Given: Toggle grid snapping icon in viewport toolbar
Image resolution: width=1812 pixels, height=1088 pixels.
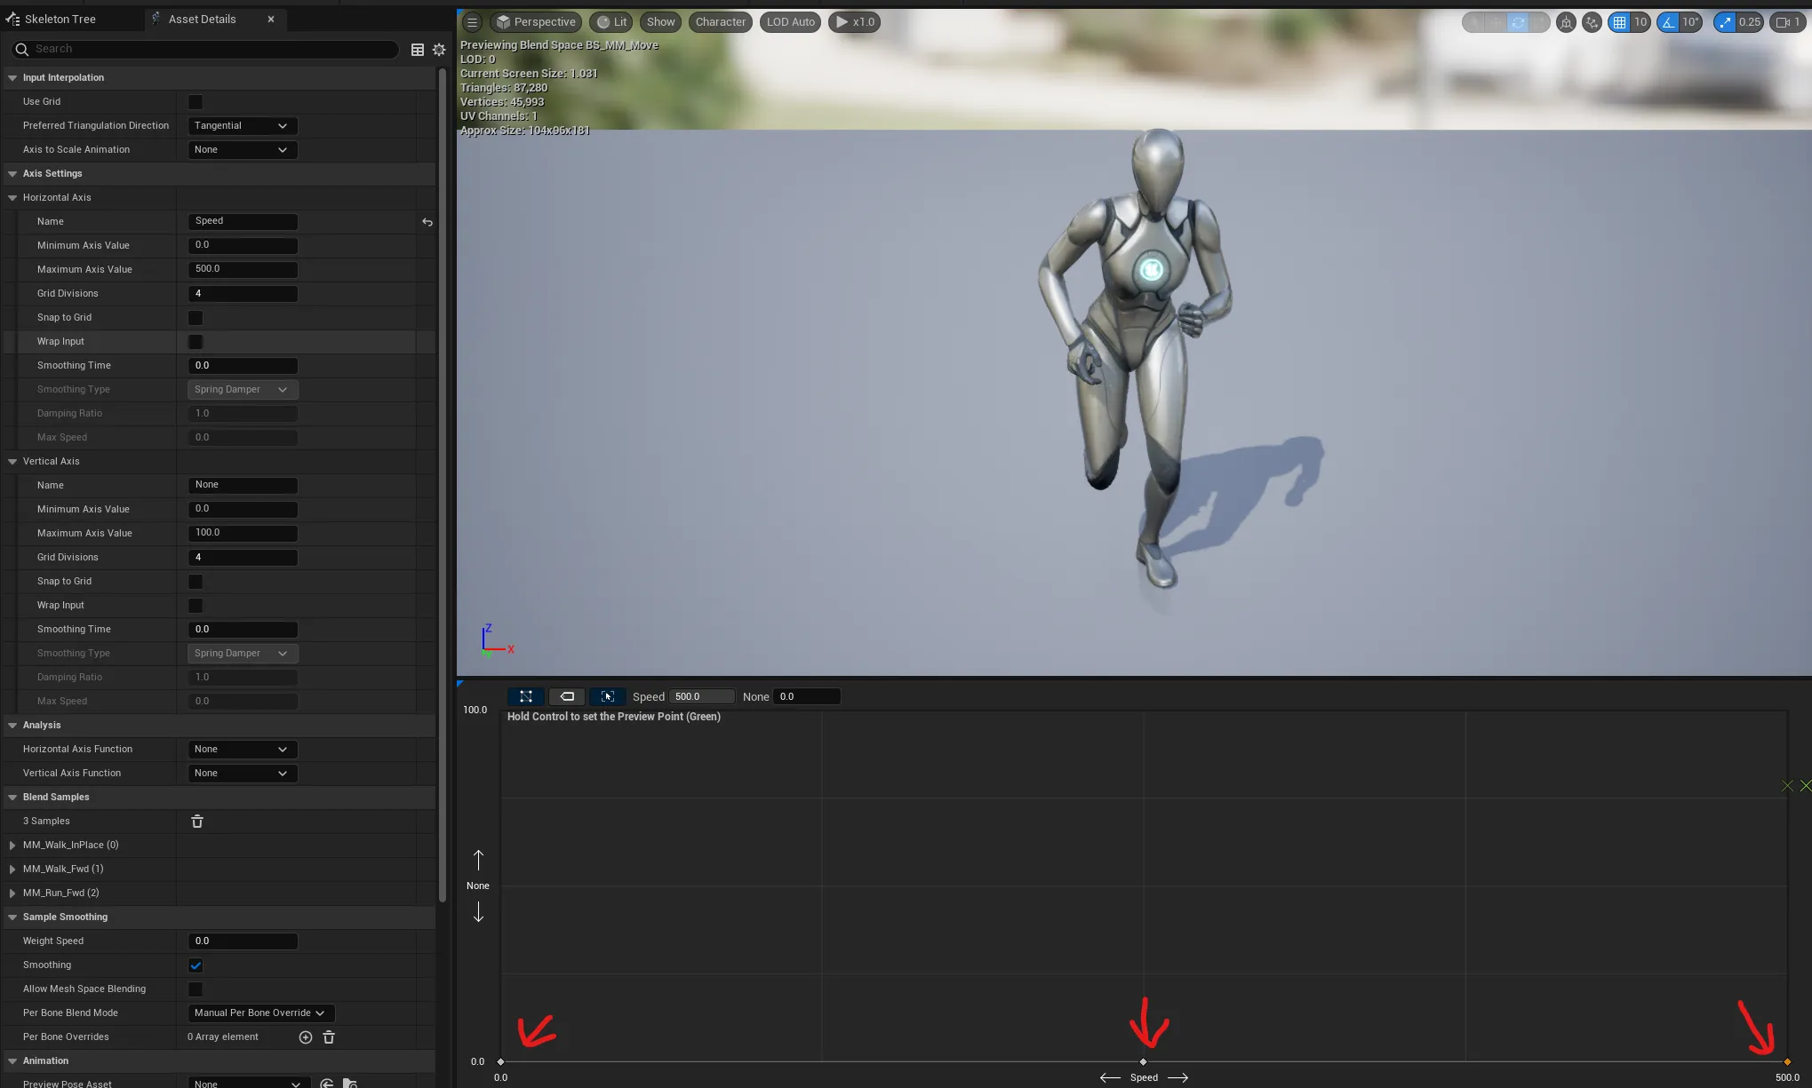Looking at the screenshot, I should pyautogui.click(x=1619, y=22).
